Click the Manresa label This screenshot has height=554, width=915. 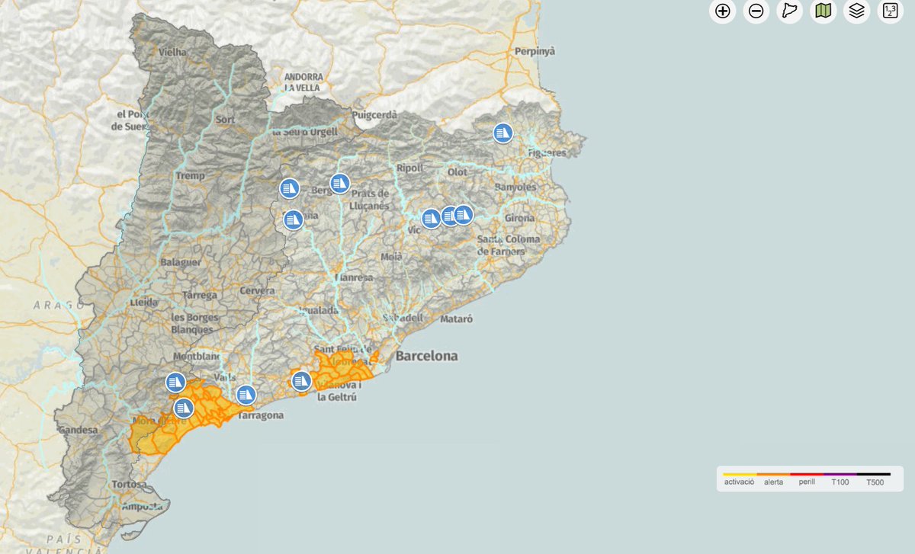(354, 278)
